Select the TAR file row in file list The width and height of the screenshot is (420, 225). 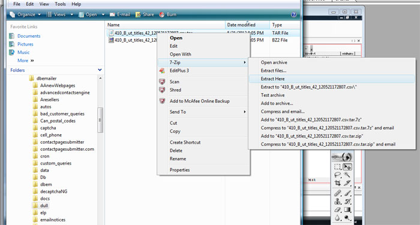point(203,33)
